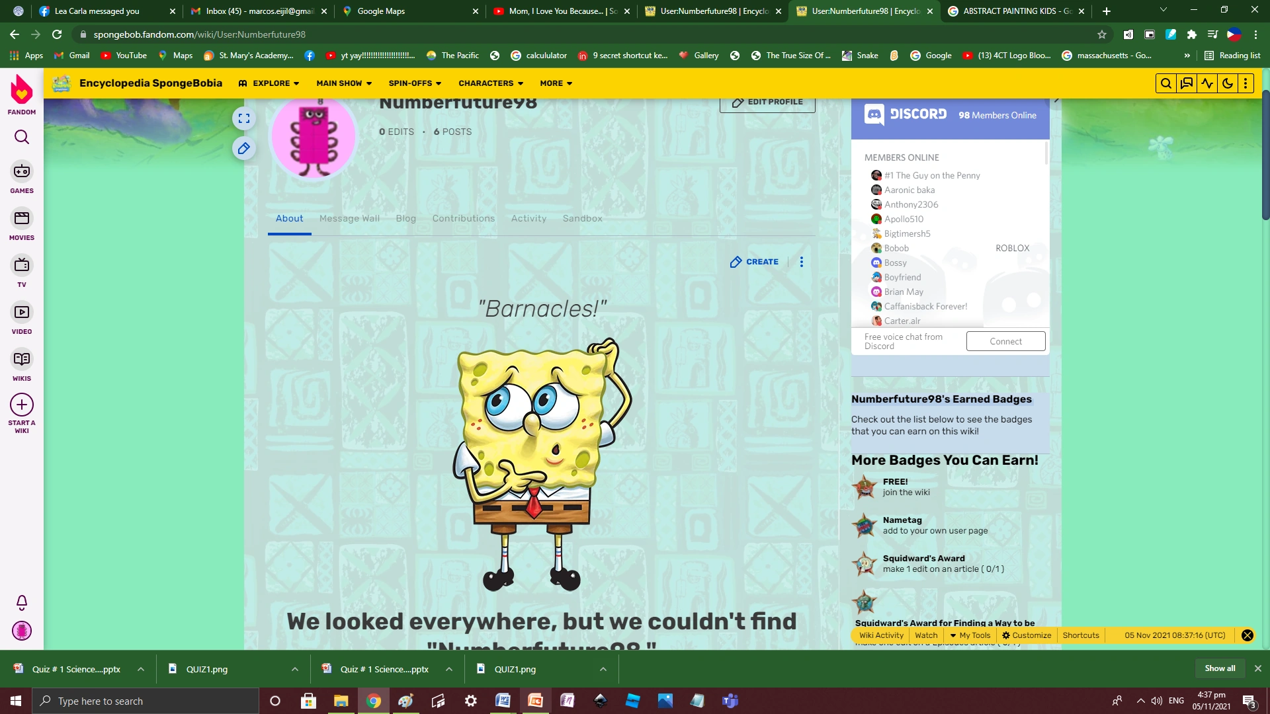Screen dimensions: 1270x714
Task: Click the Numberfuture98 profile avatar
Action: pos(314,137)
